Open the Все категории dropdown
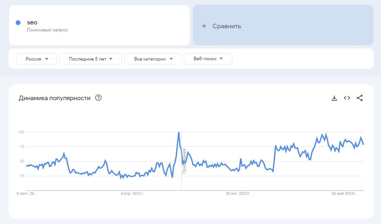The image size is (381, 224). pos(153,59)
